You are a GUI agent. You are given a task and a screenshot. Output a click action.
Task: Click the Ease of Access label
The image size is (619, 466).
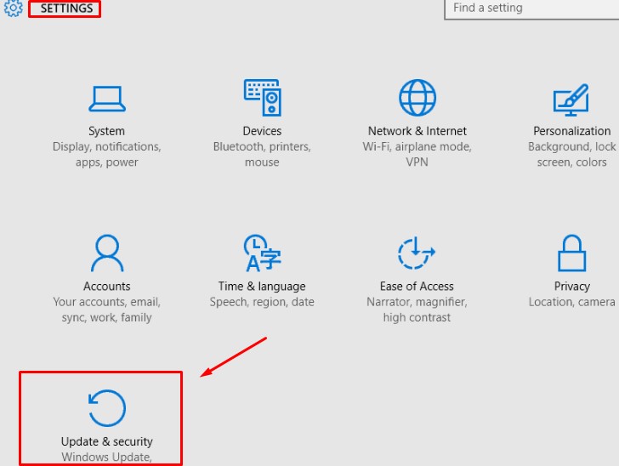pos(417,287)
